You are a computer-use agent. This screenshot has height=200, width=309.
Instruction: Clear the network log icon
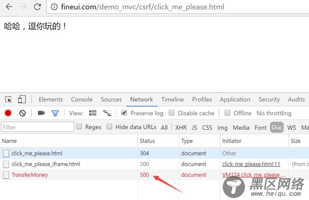click(22, 113)
